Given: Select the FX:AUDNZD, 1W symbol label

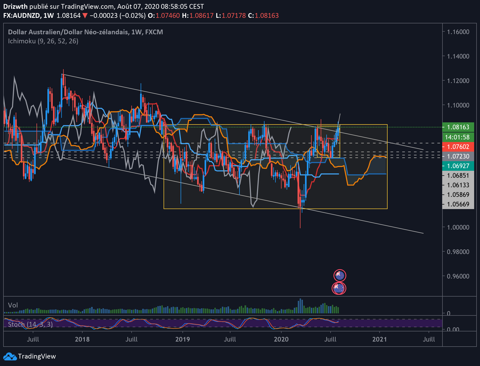Looking at the screenshot, I should (x=29, y=16).
